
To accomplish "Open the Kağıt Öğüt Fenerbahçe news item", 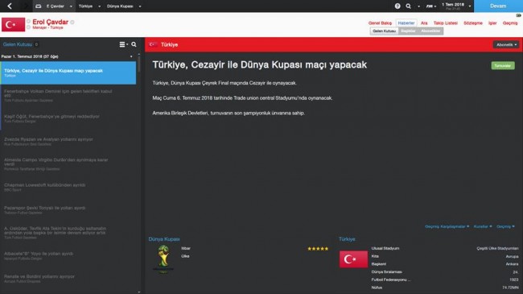I will coord(68,118).
